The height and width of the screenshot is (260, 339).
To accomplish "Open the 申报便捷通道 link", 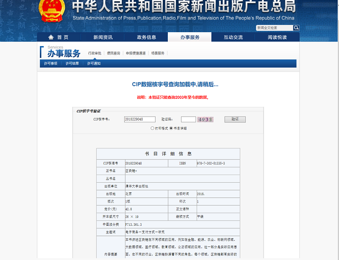I will 136,53.
